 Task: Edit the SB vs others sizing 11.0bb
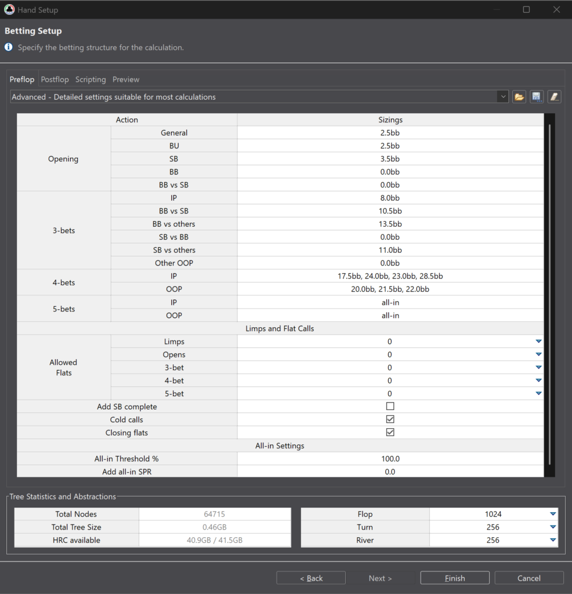click(390, 250)
